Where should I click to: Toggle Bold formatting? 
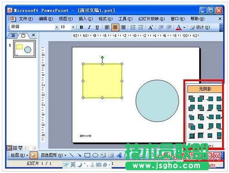[81, 27]
